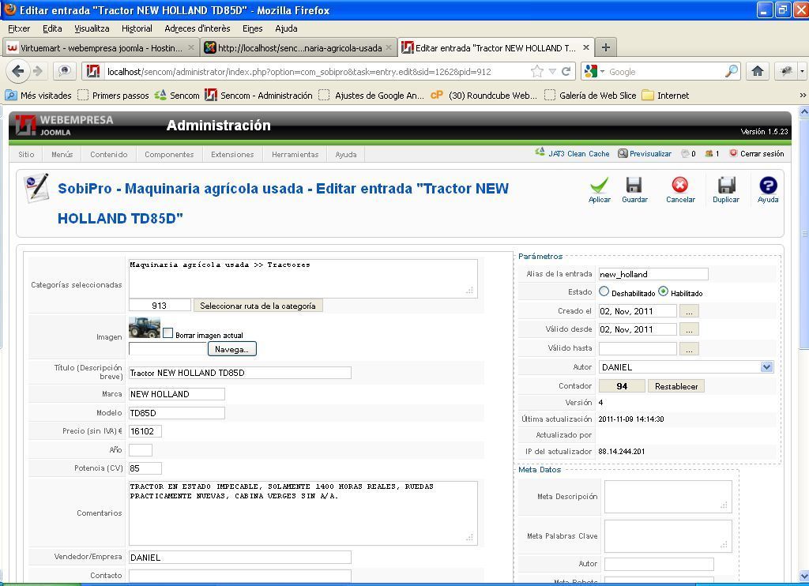Click the Potencia (CV) field
Screen dimensions: 809x586
[x=145, y=468]
